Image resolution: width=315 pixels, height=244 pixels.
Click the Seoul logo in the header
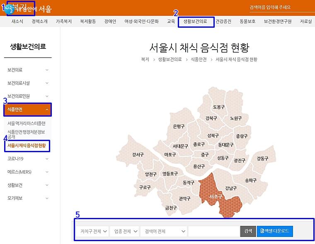click(x=10, y=8)
